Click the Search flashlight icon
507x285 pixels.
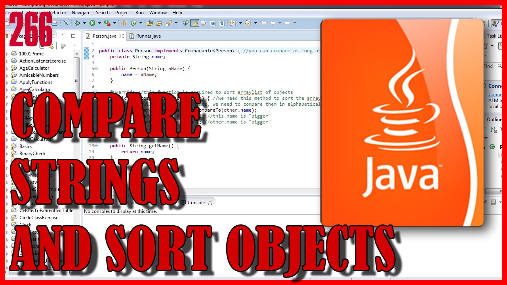[168, 23]
